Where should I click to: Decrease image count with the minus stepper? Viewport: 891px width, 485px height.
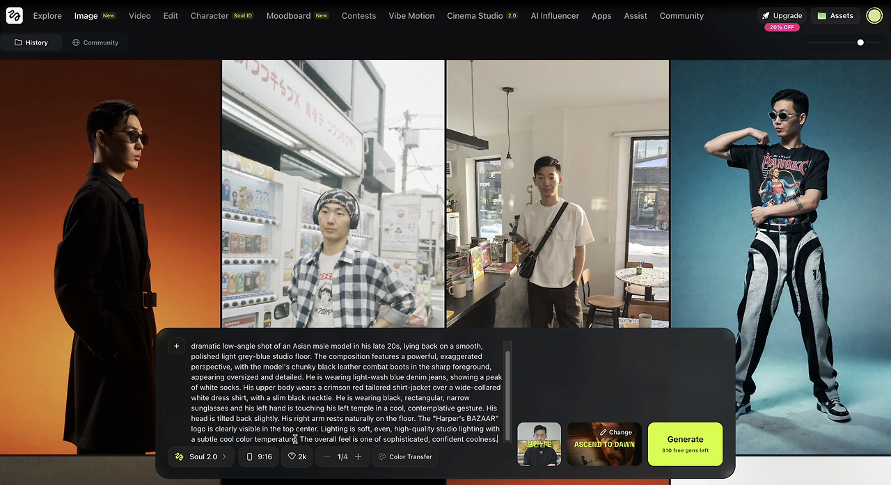pyautogui.click(x=326, y=456)
